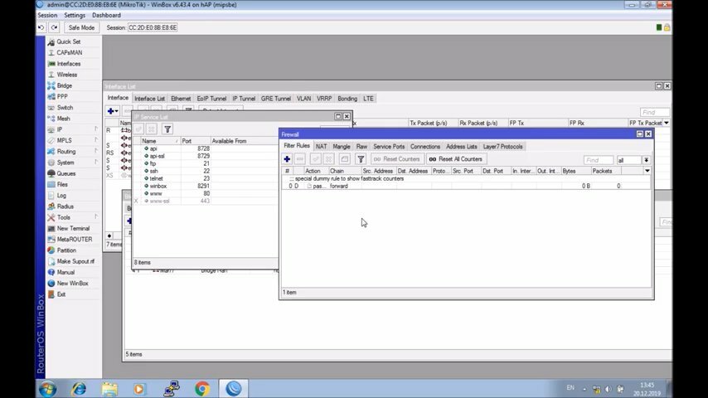
Task: Open Address Lists tab in Firewall
Action: pyautogui.click(x=462, y=147)
